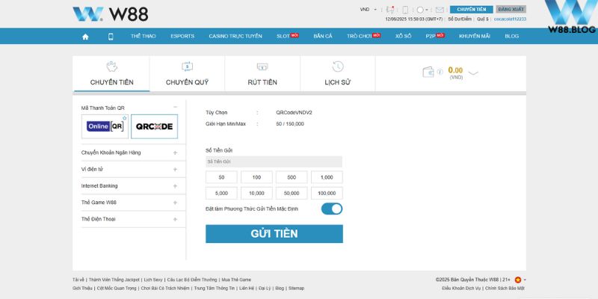Expand the Thẻ Điện Thoại section
Screen dimensions: 598x299
click(x=175, y=219)
